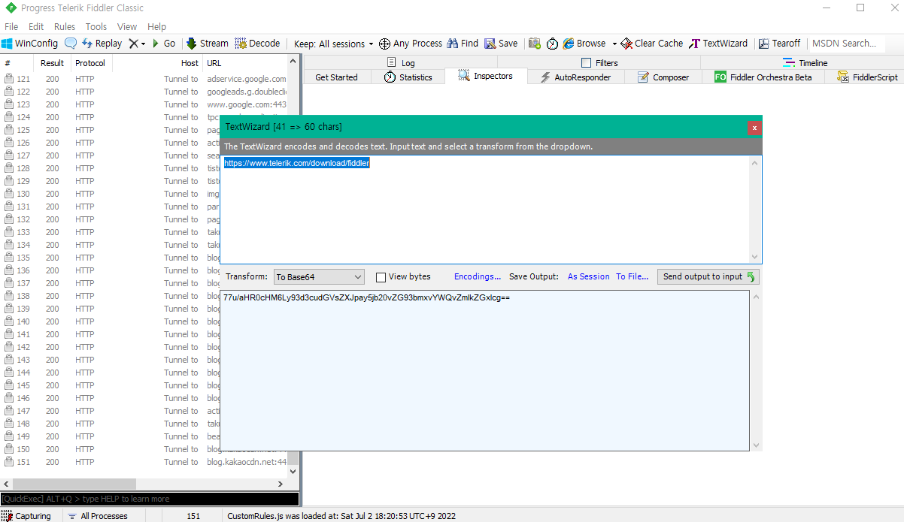Open TextWizard from the toolbar

(x=719, y=44)
